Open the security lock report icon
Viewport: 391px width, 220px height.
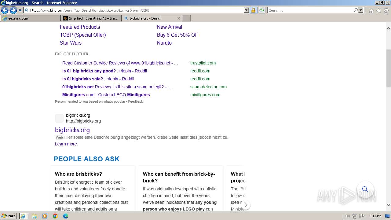[253, 10]
